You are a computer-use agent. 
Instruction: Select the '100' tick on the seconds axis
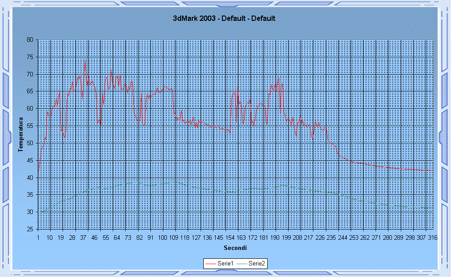point(162,237)
